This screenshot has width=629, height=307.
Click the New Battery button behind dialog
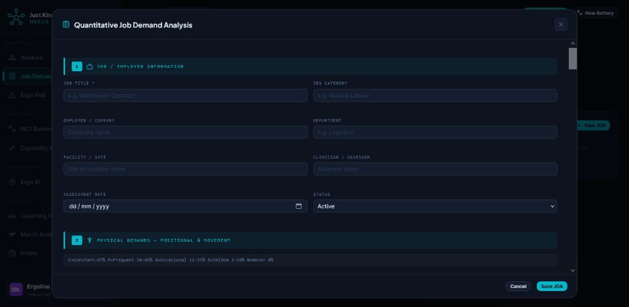pos(595,13)
